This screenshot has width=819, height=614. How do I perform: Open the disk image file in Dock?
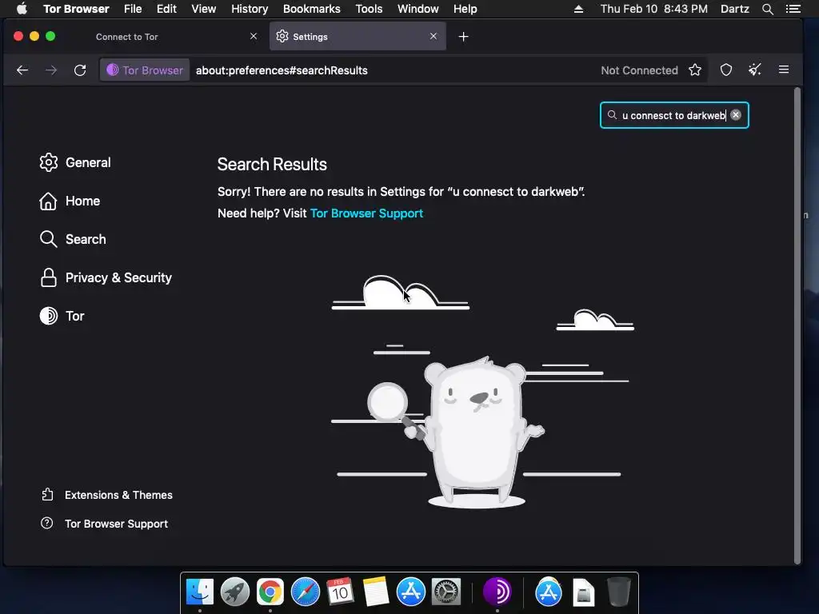click(583, 592)
